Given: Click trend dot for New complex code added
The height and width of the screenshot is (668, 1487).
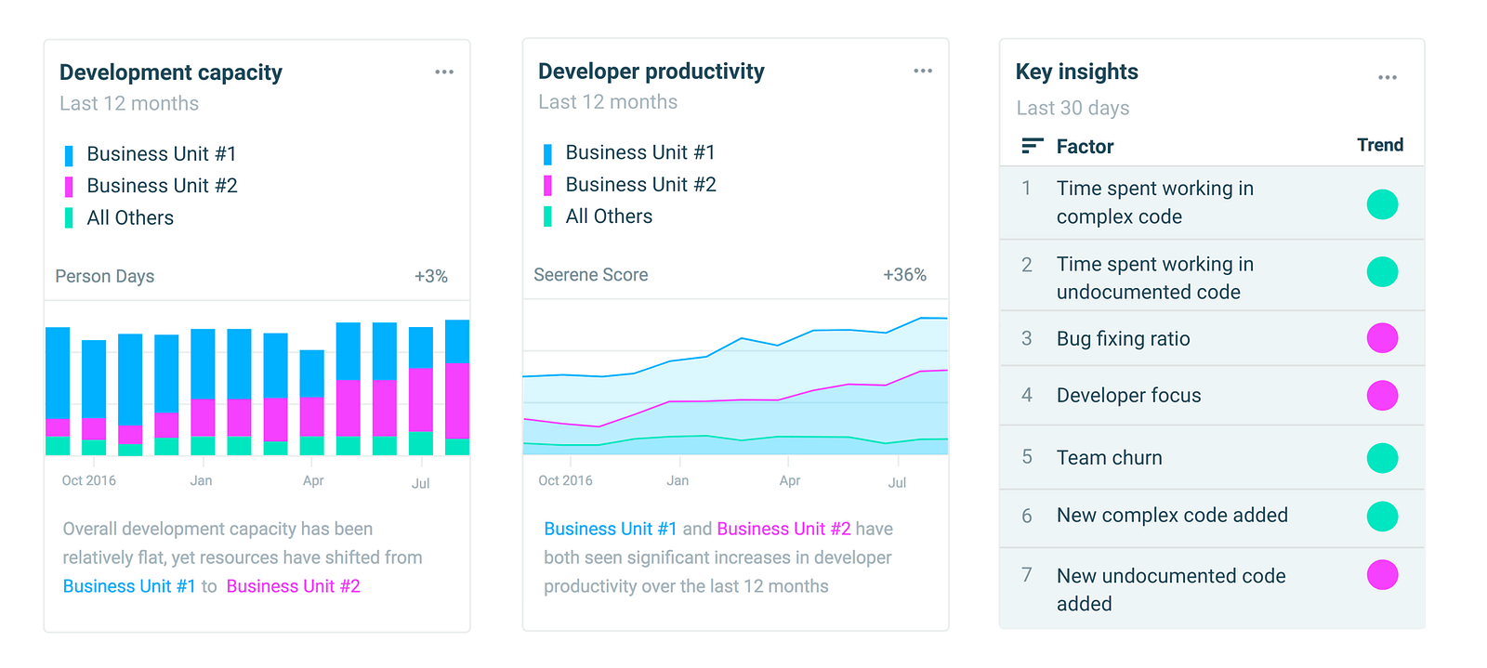Looking at the screenshot, I should (1382, 517).
